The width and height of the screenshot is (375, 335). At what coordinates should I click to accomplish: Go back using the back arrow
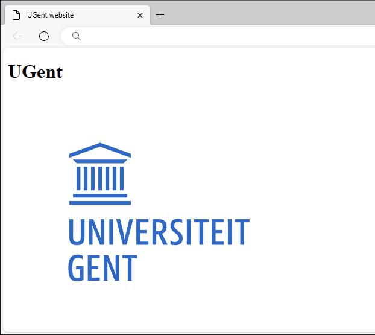[x=17, y=36]
